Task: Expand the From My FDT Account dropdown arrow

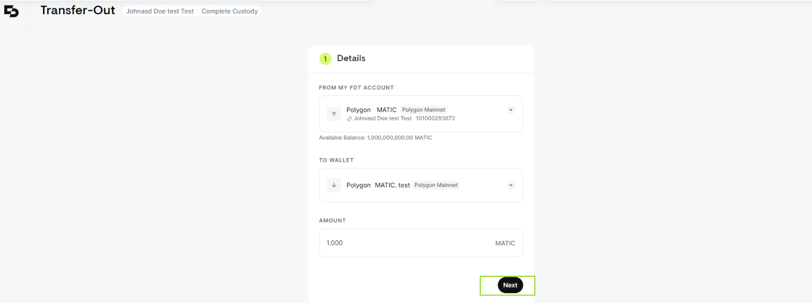Action: point(511,110)
